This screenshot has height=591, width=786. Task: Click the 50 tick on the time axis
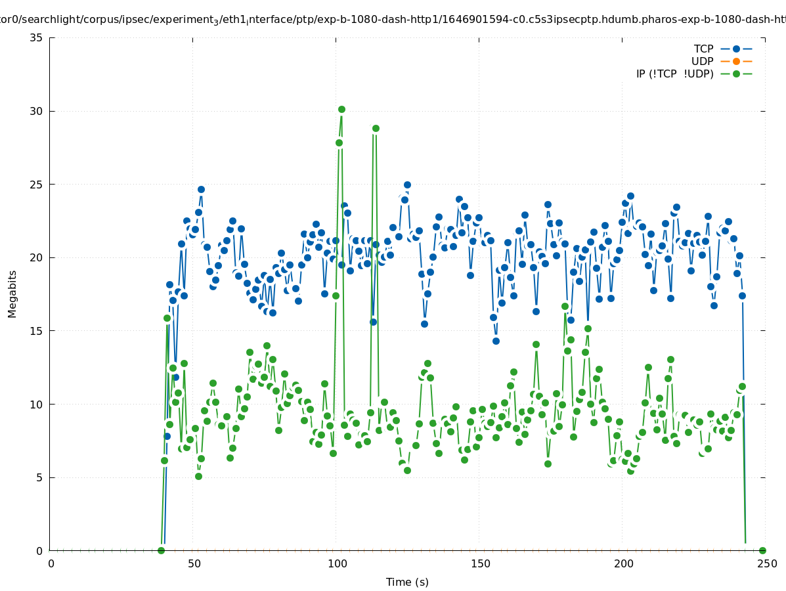194,563
